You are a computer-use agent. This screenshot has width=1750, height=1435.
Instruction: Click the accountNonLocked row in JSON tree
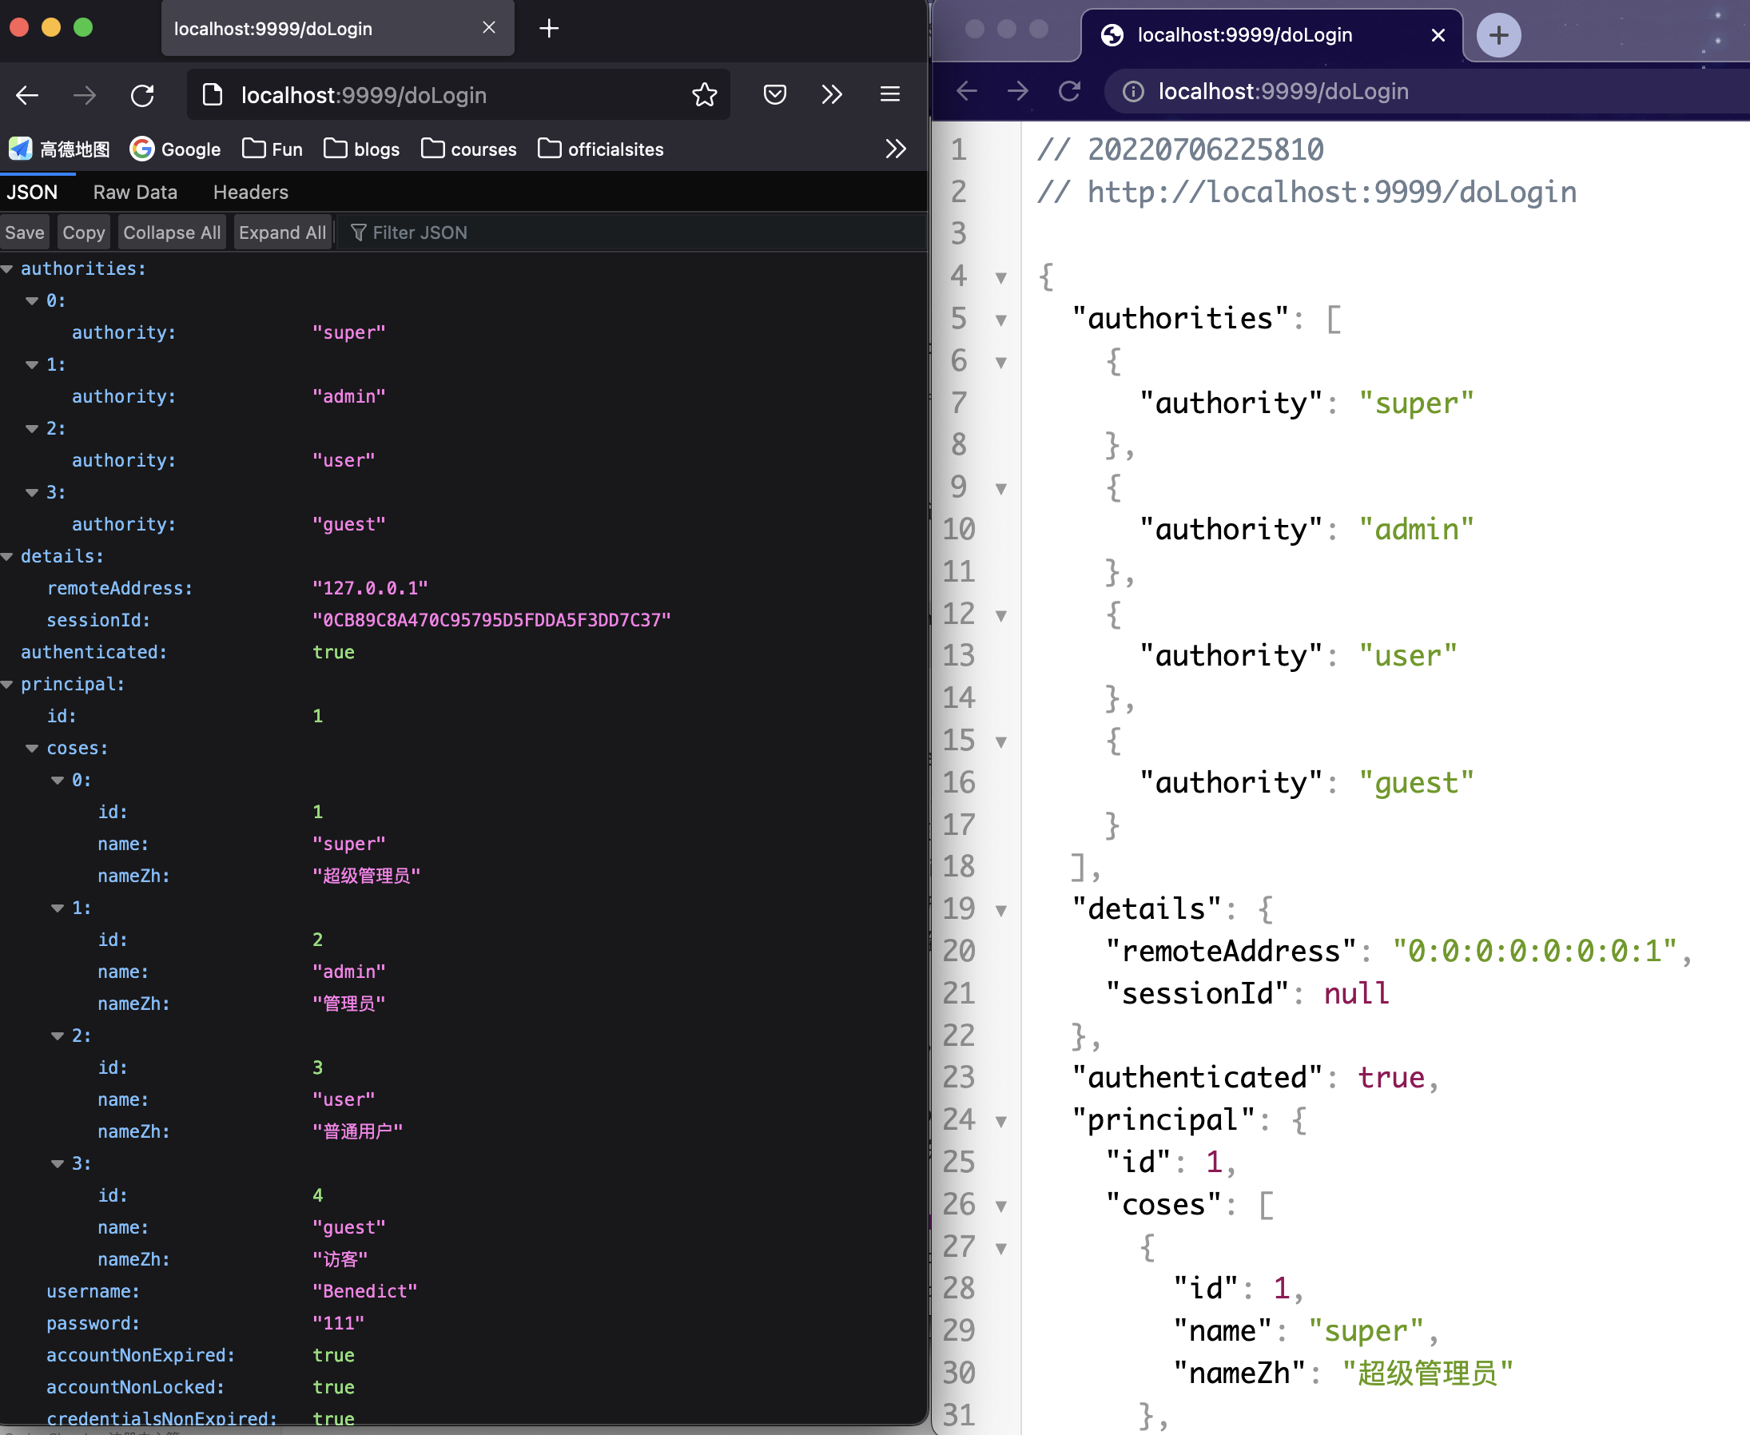point(463,1388)
